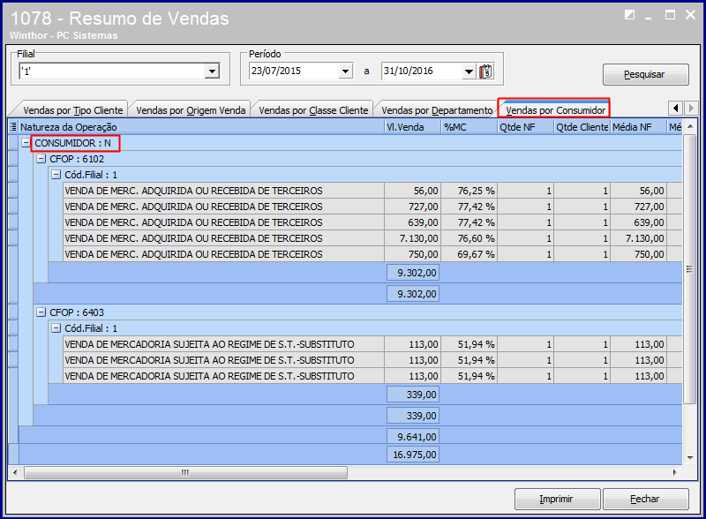
Task: Click the 56,00 value in Média NF column
Action: (x=638, y=191)
